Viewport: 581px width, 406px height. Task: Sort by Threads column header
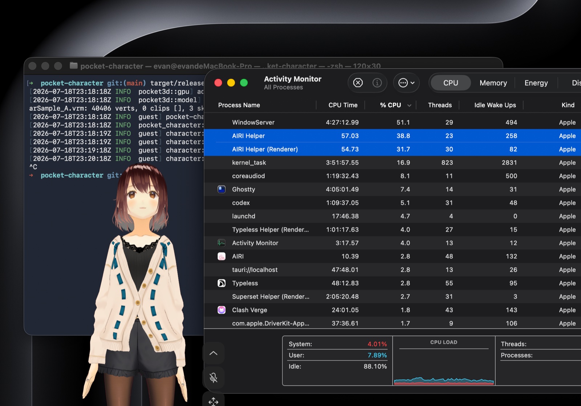(x=440, y=105)
